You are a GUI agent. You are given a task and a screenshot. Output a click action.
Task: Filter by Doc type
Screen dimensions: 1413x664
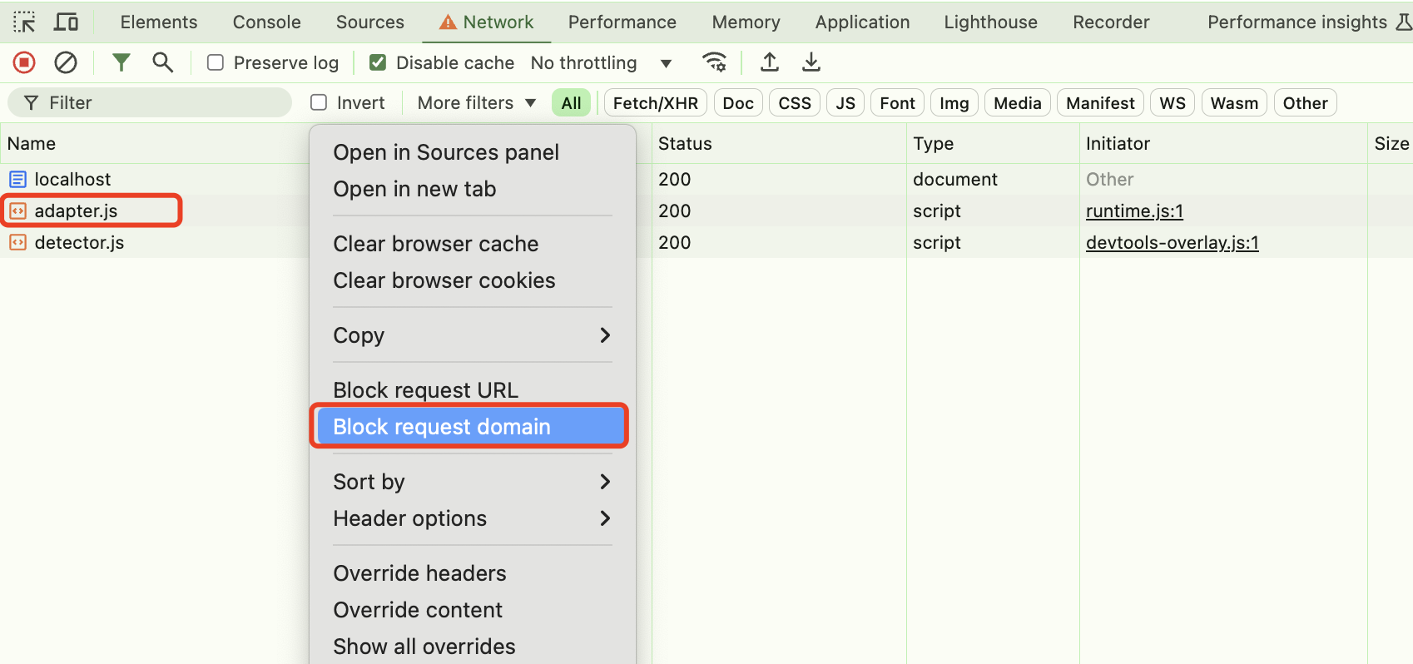click(x=738, y=103)
